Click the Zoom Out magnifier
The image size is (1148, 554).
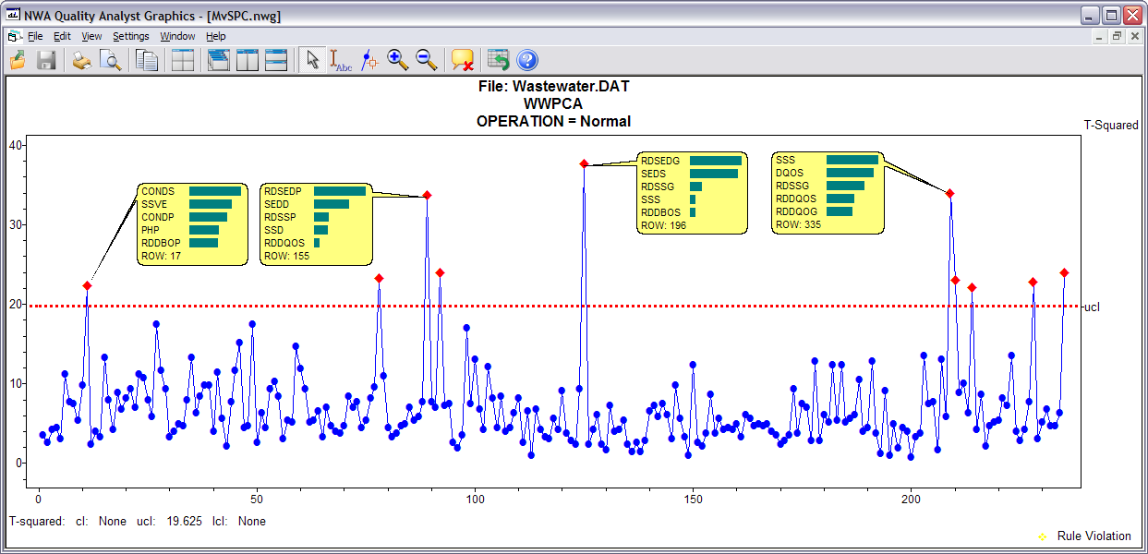point(427,60)
